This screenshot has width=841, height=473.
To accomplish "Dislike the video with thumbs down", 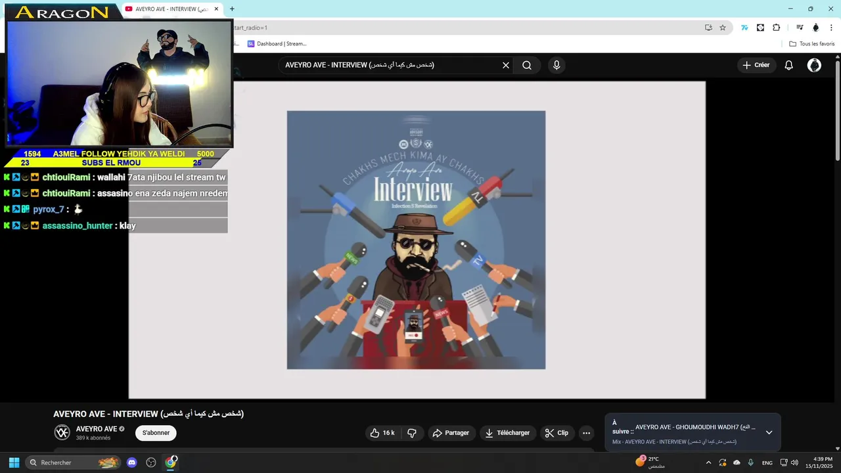I will 412,433.
